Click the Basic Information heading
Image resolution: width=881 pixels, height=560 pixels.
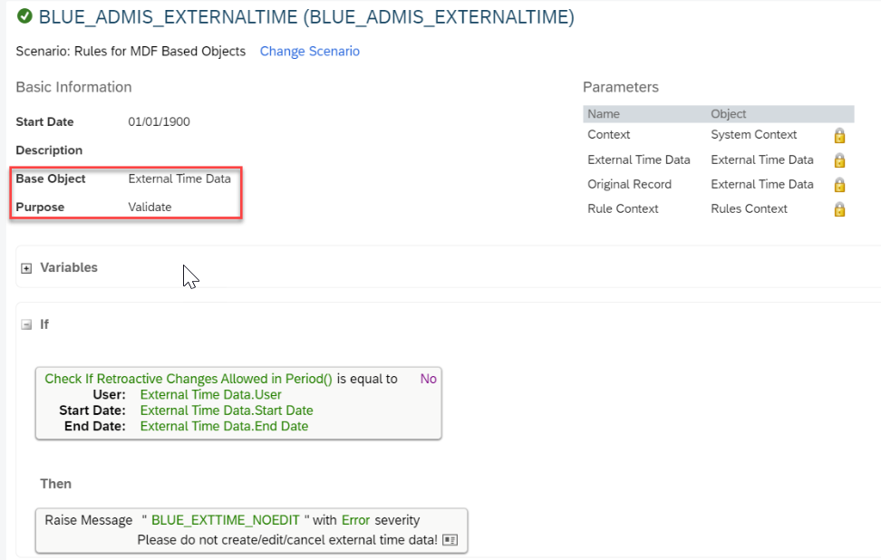pos(73,87)
